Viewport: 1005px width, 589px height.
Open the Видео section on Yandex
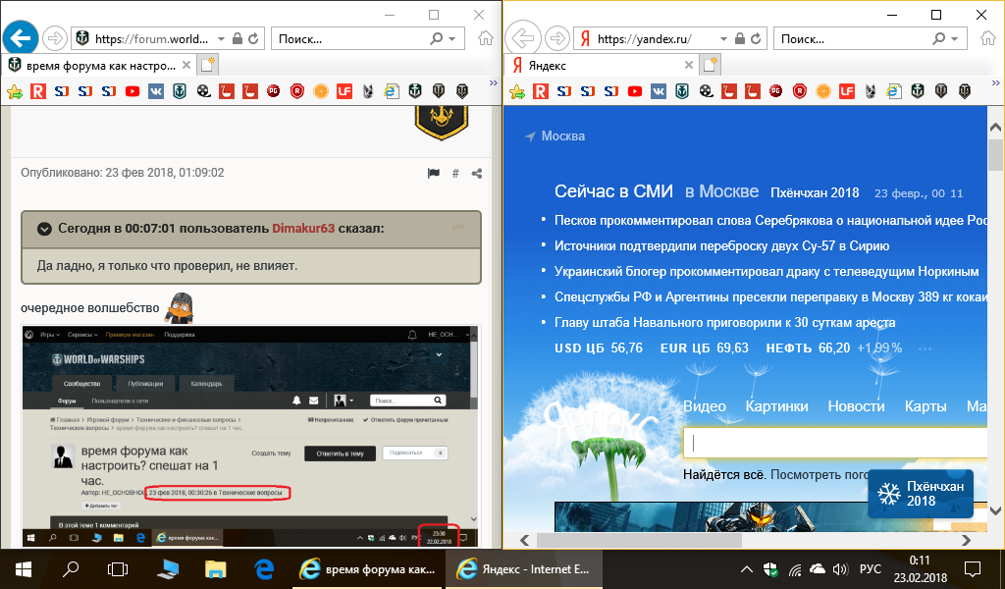[705, 406]
